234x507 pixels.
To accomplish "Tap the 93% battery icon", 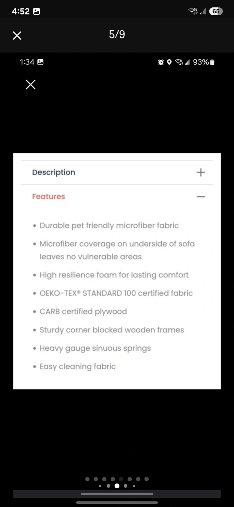I will 212,62.
